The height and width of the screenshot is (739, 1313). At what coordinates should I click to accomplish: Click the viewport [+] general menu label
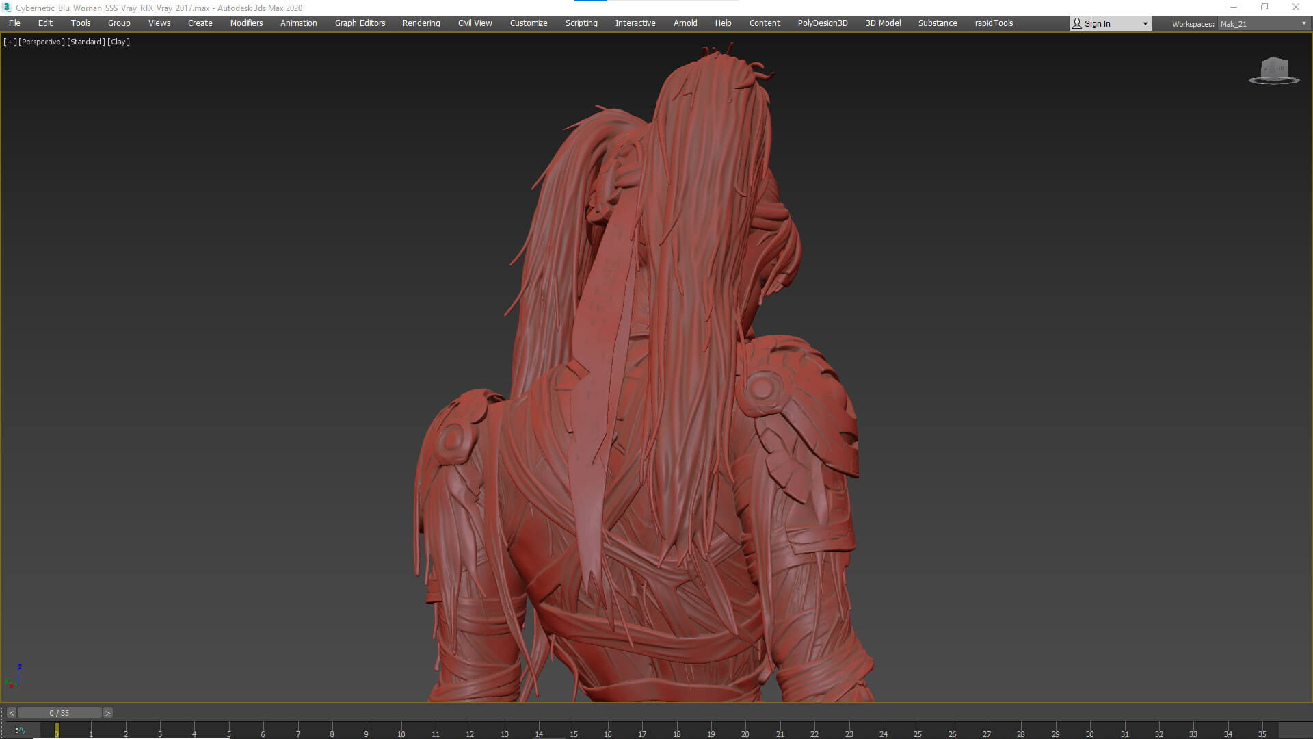pos(10,42)
